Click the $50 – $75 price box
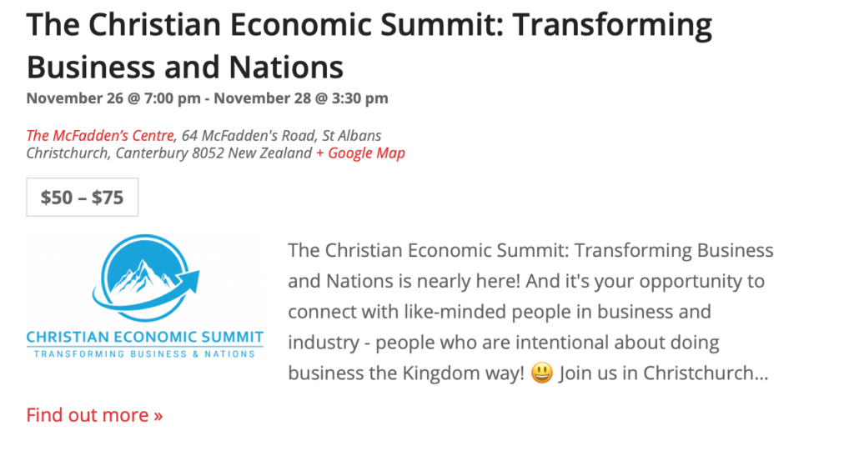 (x=82, y=198)
